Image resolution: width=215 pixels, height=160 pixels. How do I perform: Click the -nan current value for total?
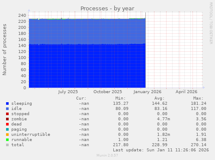(84, 145)
